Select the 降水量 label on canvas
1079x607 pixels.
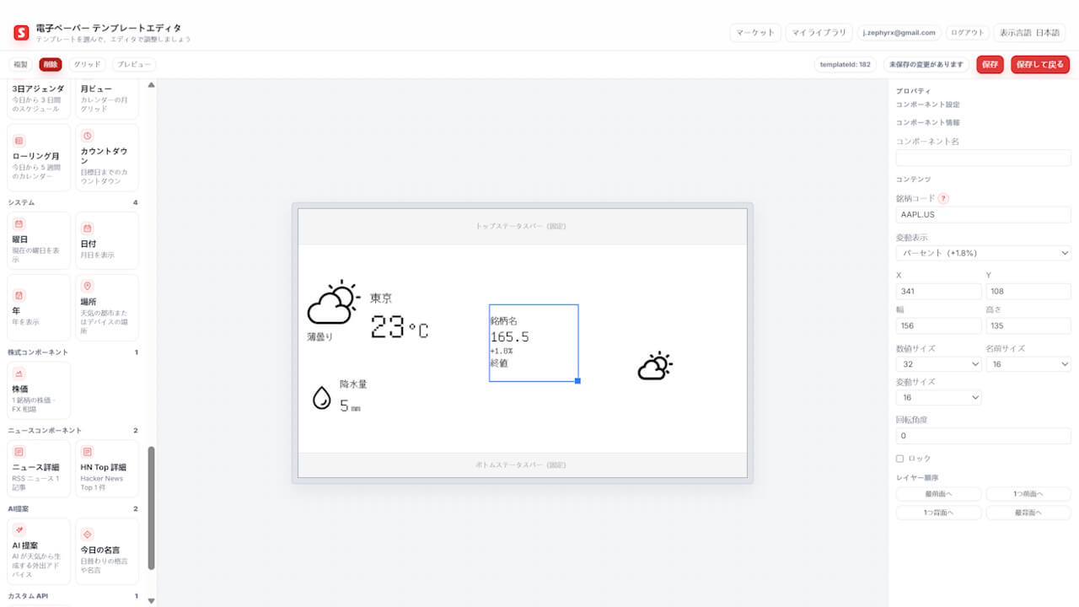353,384
